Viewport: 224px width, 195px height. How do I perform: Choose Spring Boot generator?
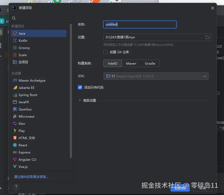(x=39, y=95)
